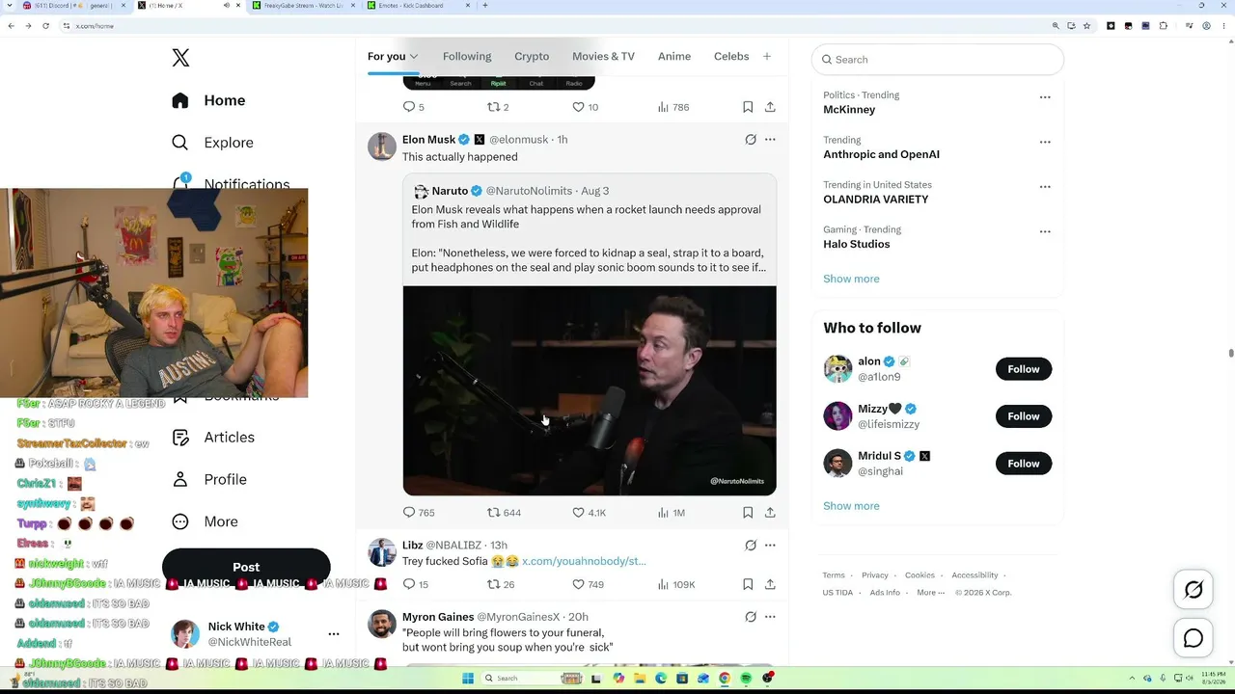Viewport: 1235px width, 694px height.
Task: Switch to the Kick Dashboard browser tab
Action: tap(417, 6)
